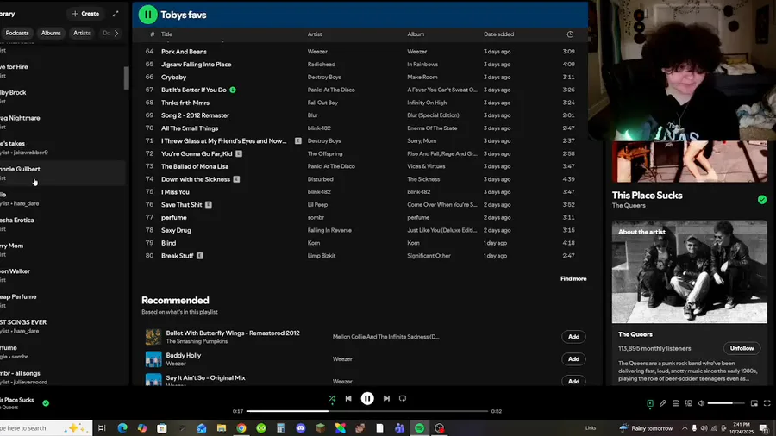Show hidden system tray icons chevron
Screen dimensions: 776x436
click(685, 428)
